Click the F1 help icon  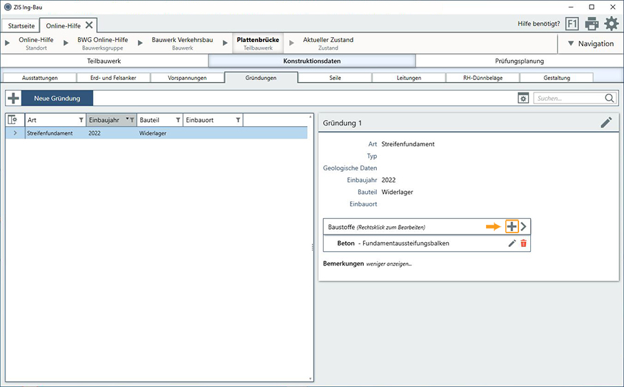tap(572, 23)
